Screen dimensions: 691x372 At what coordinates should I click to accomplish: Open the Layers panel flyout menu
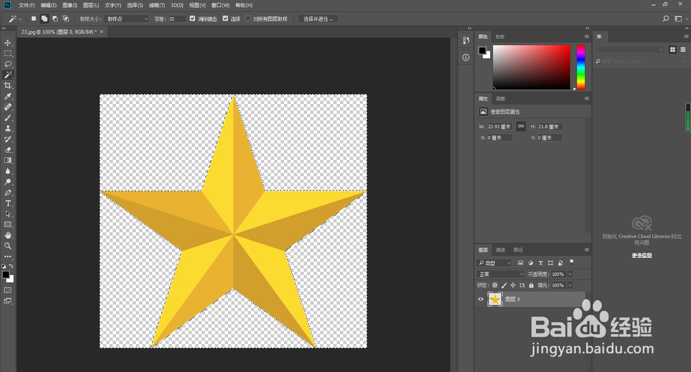[x=587, y=250]
